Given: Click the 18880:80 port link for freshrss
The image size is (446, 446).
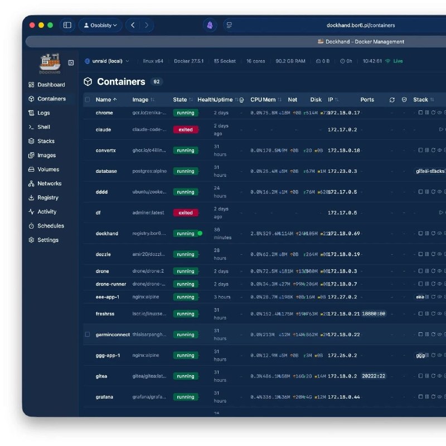Looking at the screenshot, I should 374,313.
